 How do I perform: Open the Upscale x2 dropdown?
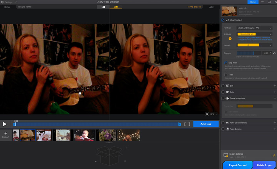point(254,45)
